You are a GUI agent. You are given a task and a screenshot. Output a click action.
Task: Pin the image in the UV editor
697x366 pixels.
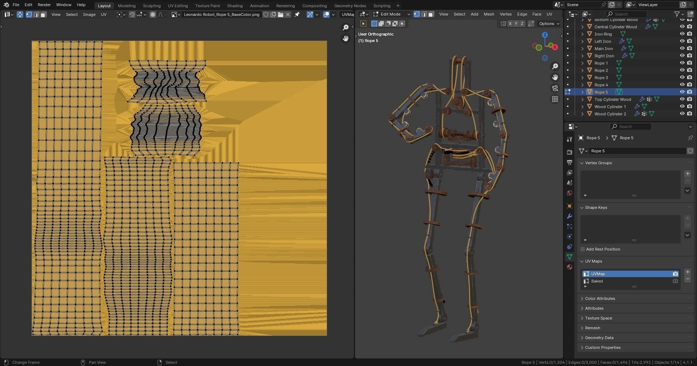(297, 15)
